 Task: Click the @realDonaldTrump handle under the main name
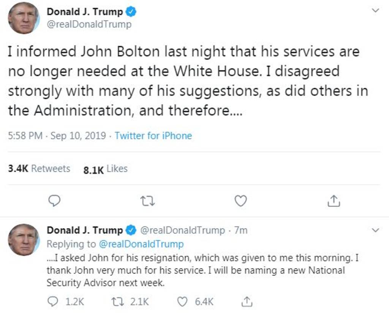pyautogui.click(x=89, y=24)
